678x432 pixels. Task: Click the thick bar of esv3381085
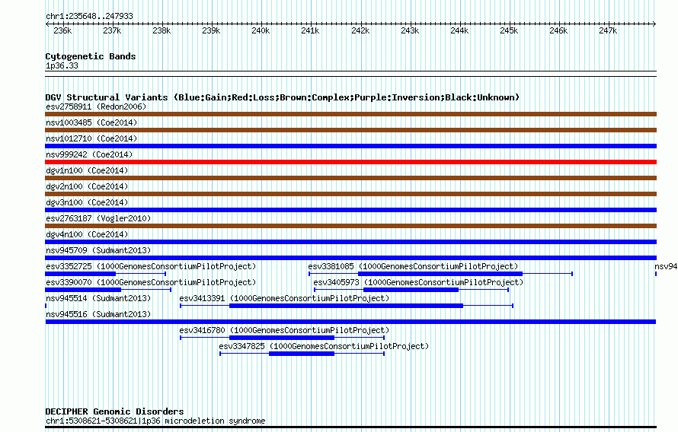point(440,274)
